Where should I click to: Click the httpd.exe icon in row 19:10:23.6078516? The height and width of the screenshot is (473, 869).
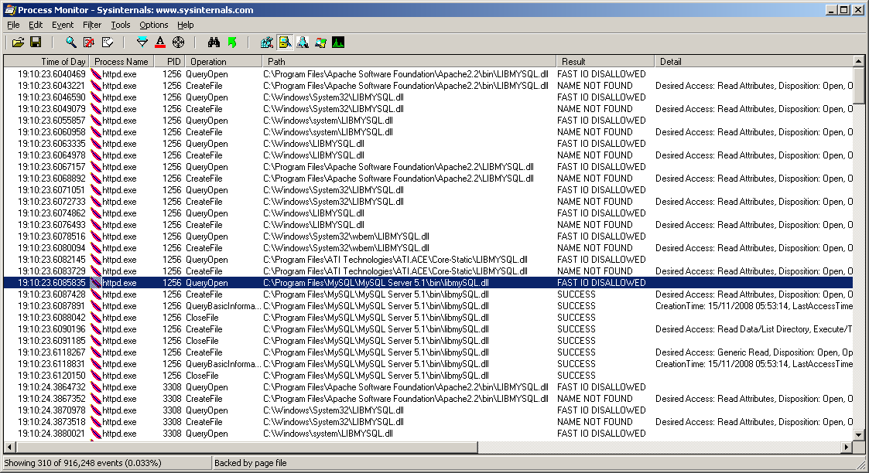[x=96, y=236]
